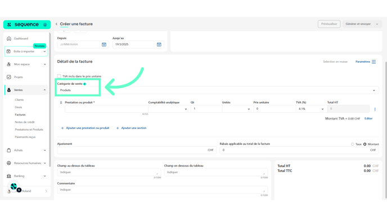
Task: Toggle TVA inclu dans le prix unitaire
Action: coord(59,76)
